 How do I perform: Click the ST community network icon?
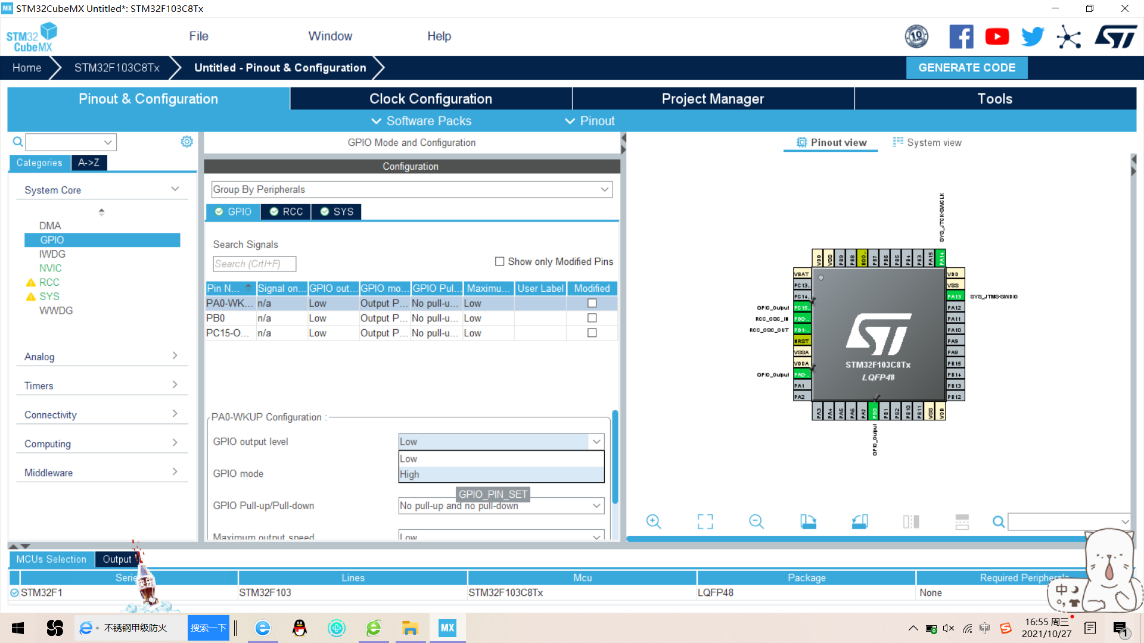(1069, 37)
